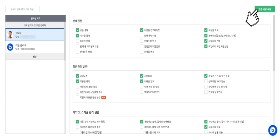
Task: Enable the 이용권 환불 permission checkbox
Action: tap(77, 41)
